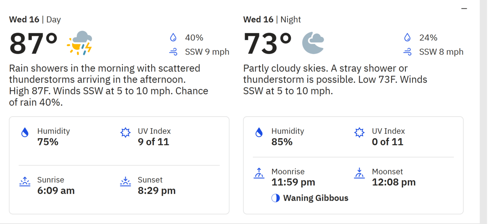Click the Sunrise icon
The image size is (491, 224).
pos(25,181)
